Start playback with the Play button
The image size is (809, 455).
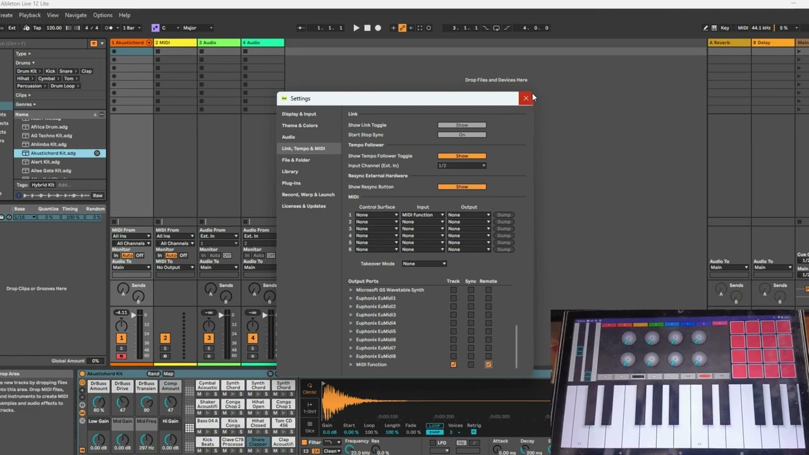[356, 28]
